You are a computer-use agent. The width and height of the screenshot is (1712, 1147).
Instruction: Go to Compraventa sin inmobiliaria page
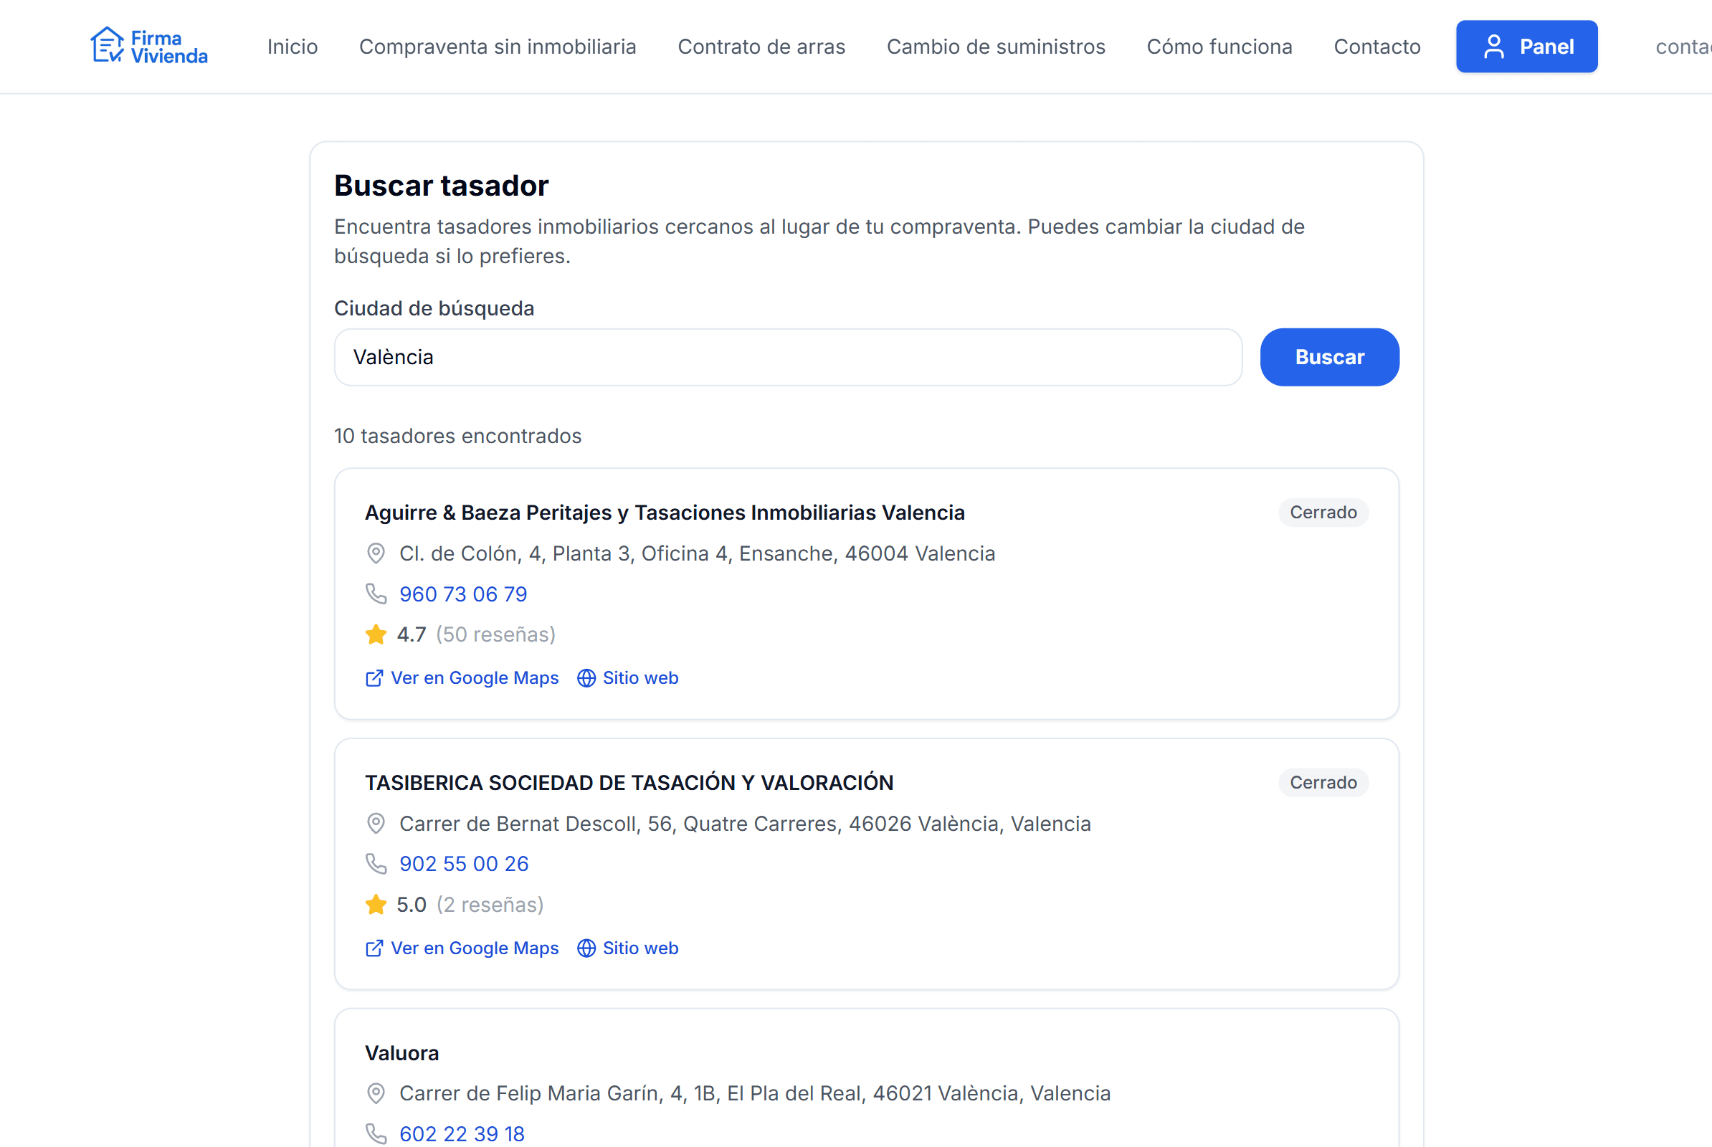[x=498, y=47]
